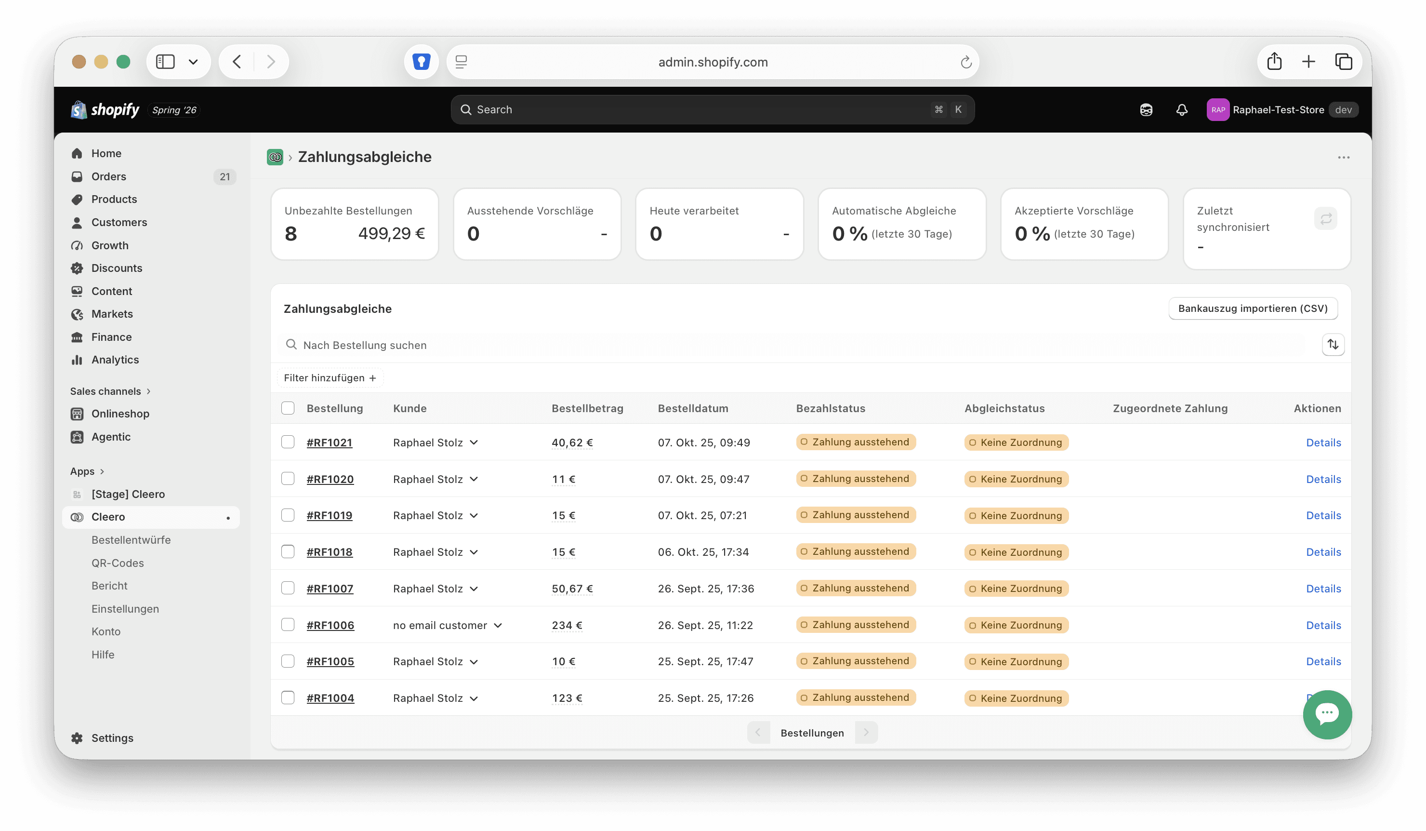Expand the Sales channels section chevron
Screen dimensions: 1426x831
[148, 391]
